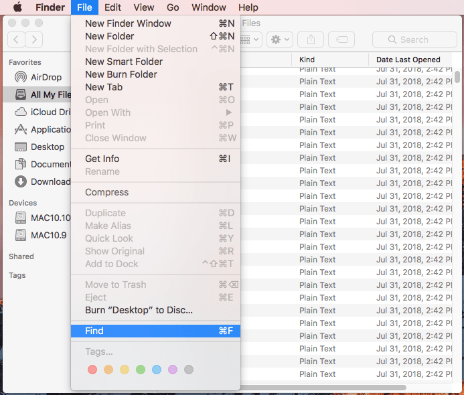Choose Find from File menu

click(155, 331)
